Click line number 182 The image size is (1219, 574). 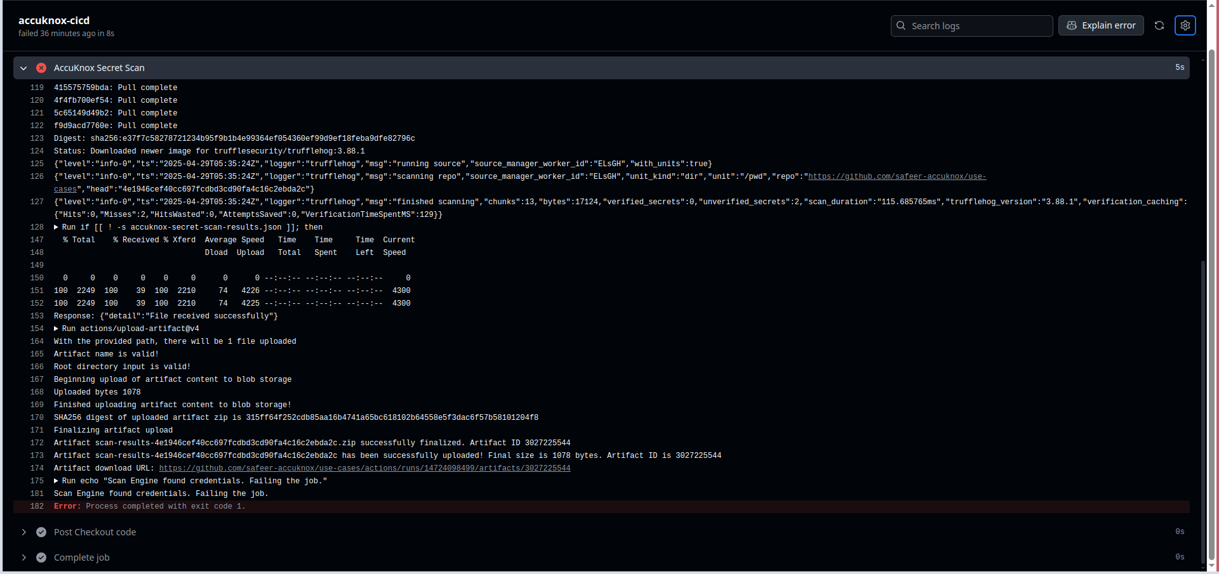tap(37, 506)
